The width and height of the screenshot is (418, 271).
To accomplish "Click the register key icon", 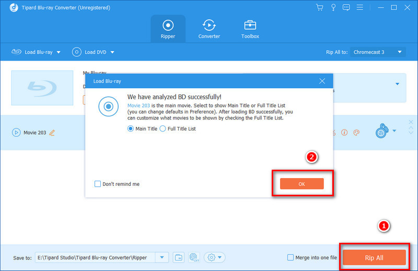I will pos(333,7).
